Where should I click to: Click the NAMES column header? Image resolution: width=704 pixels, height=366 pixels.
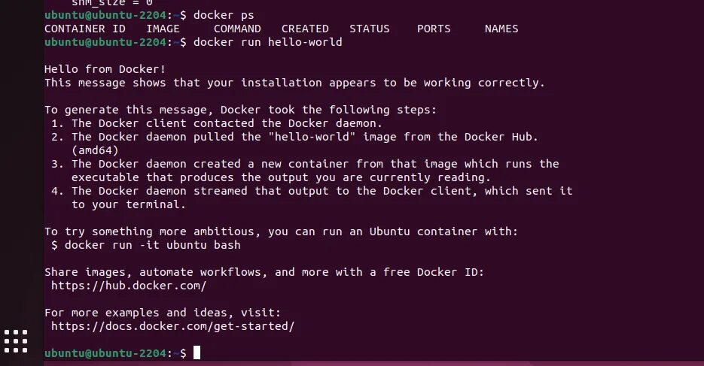click(x=501, y=29)
